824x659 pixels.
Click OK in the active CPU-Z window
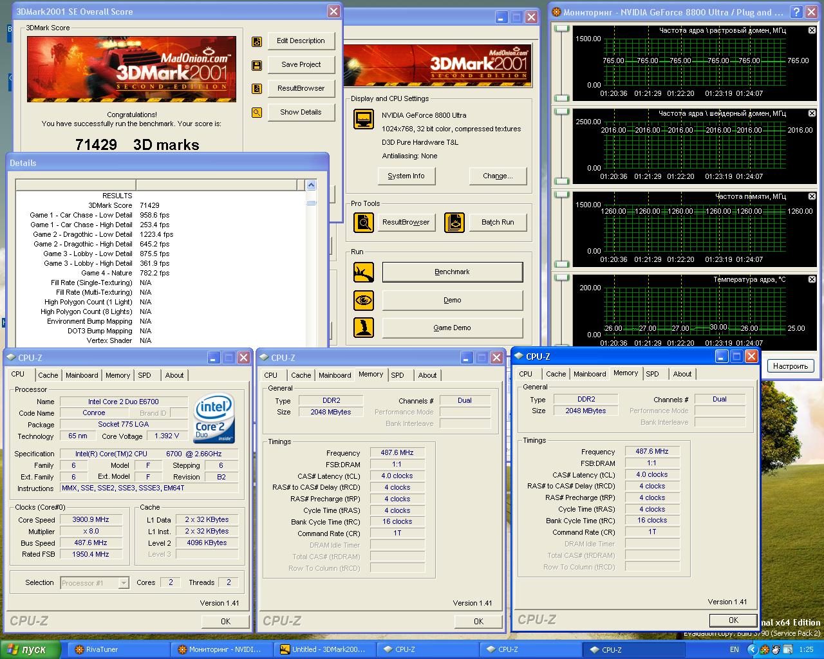733,620
